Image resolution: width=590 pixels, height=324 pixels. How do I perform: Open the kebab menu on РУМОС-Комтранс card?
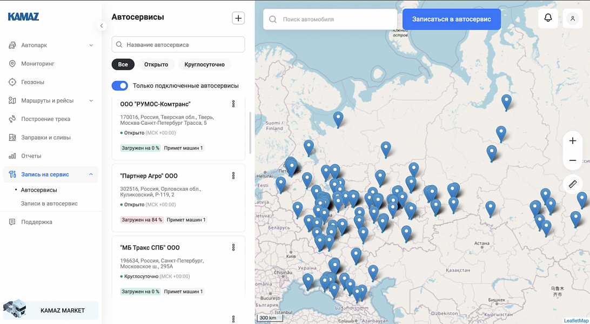pos(233,104)
